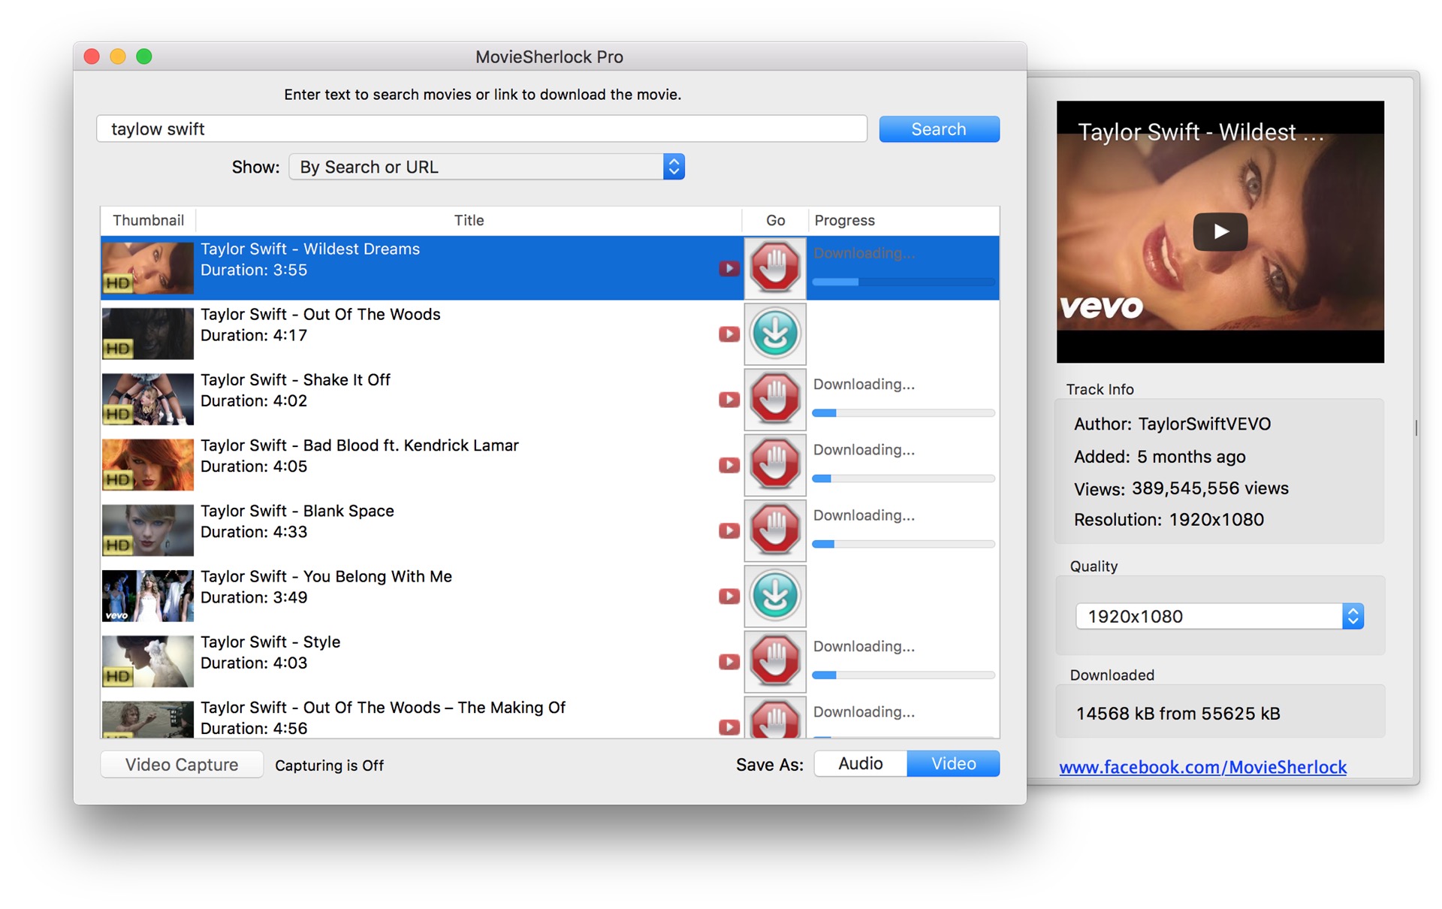Stop the Shake It Off download
1442x909 pixels.
pos(775,399)
